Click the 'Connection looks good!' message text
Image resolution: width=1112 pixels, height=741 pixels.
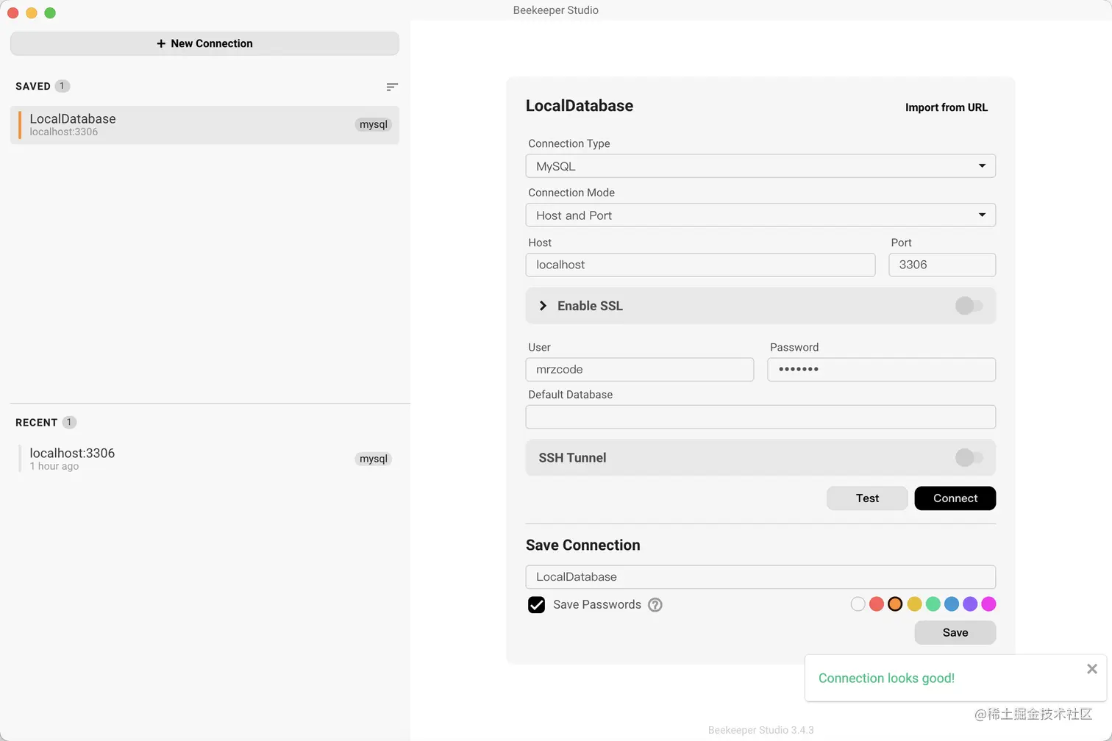pyautogui.click(x=886, y=679)
